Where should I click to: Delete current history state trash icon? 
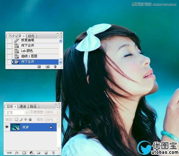pyautogui.click(x=55, y=67)
